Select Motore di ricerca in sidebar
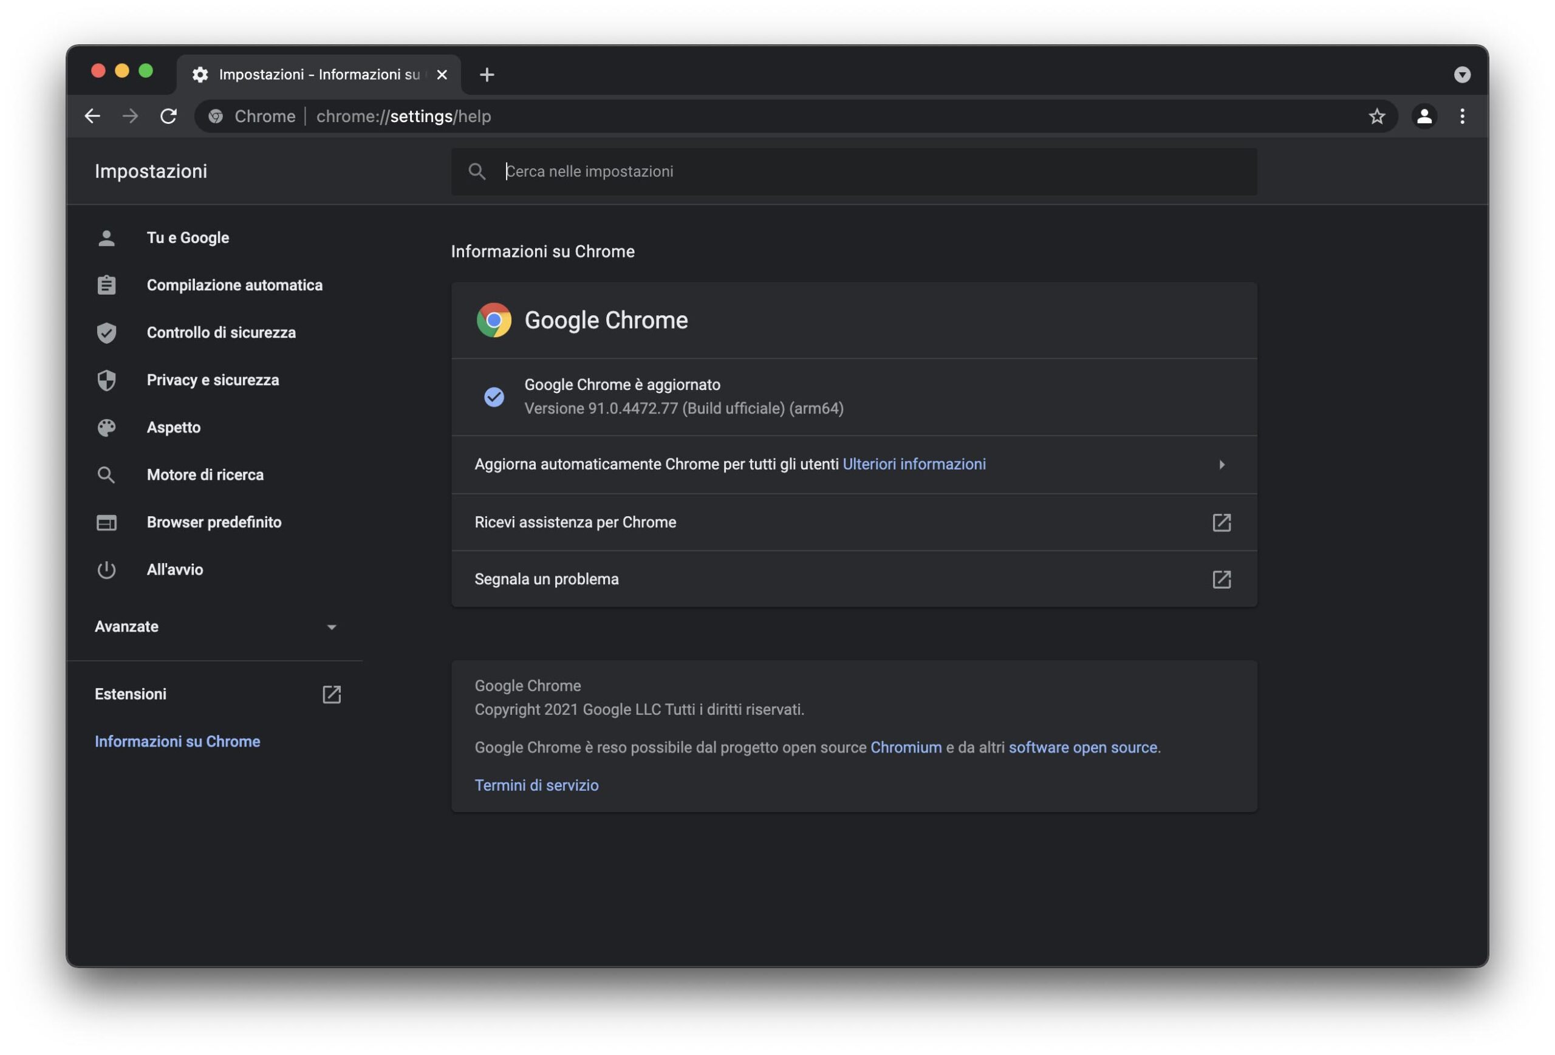 click(x=205, y=475)
